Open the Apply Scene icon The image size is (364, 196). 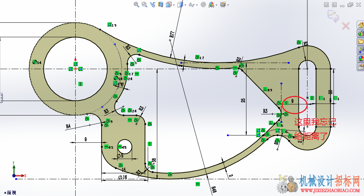[x=211, y=5]
